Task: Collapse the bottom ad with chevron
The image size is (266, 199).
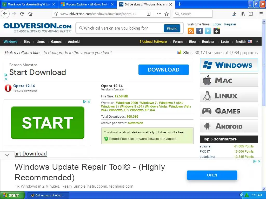Action: click(7, 155)
